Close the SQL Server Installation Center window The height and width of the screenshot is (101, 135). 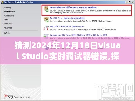pos(132,2)
